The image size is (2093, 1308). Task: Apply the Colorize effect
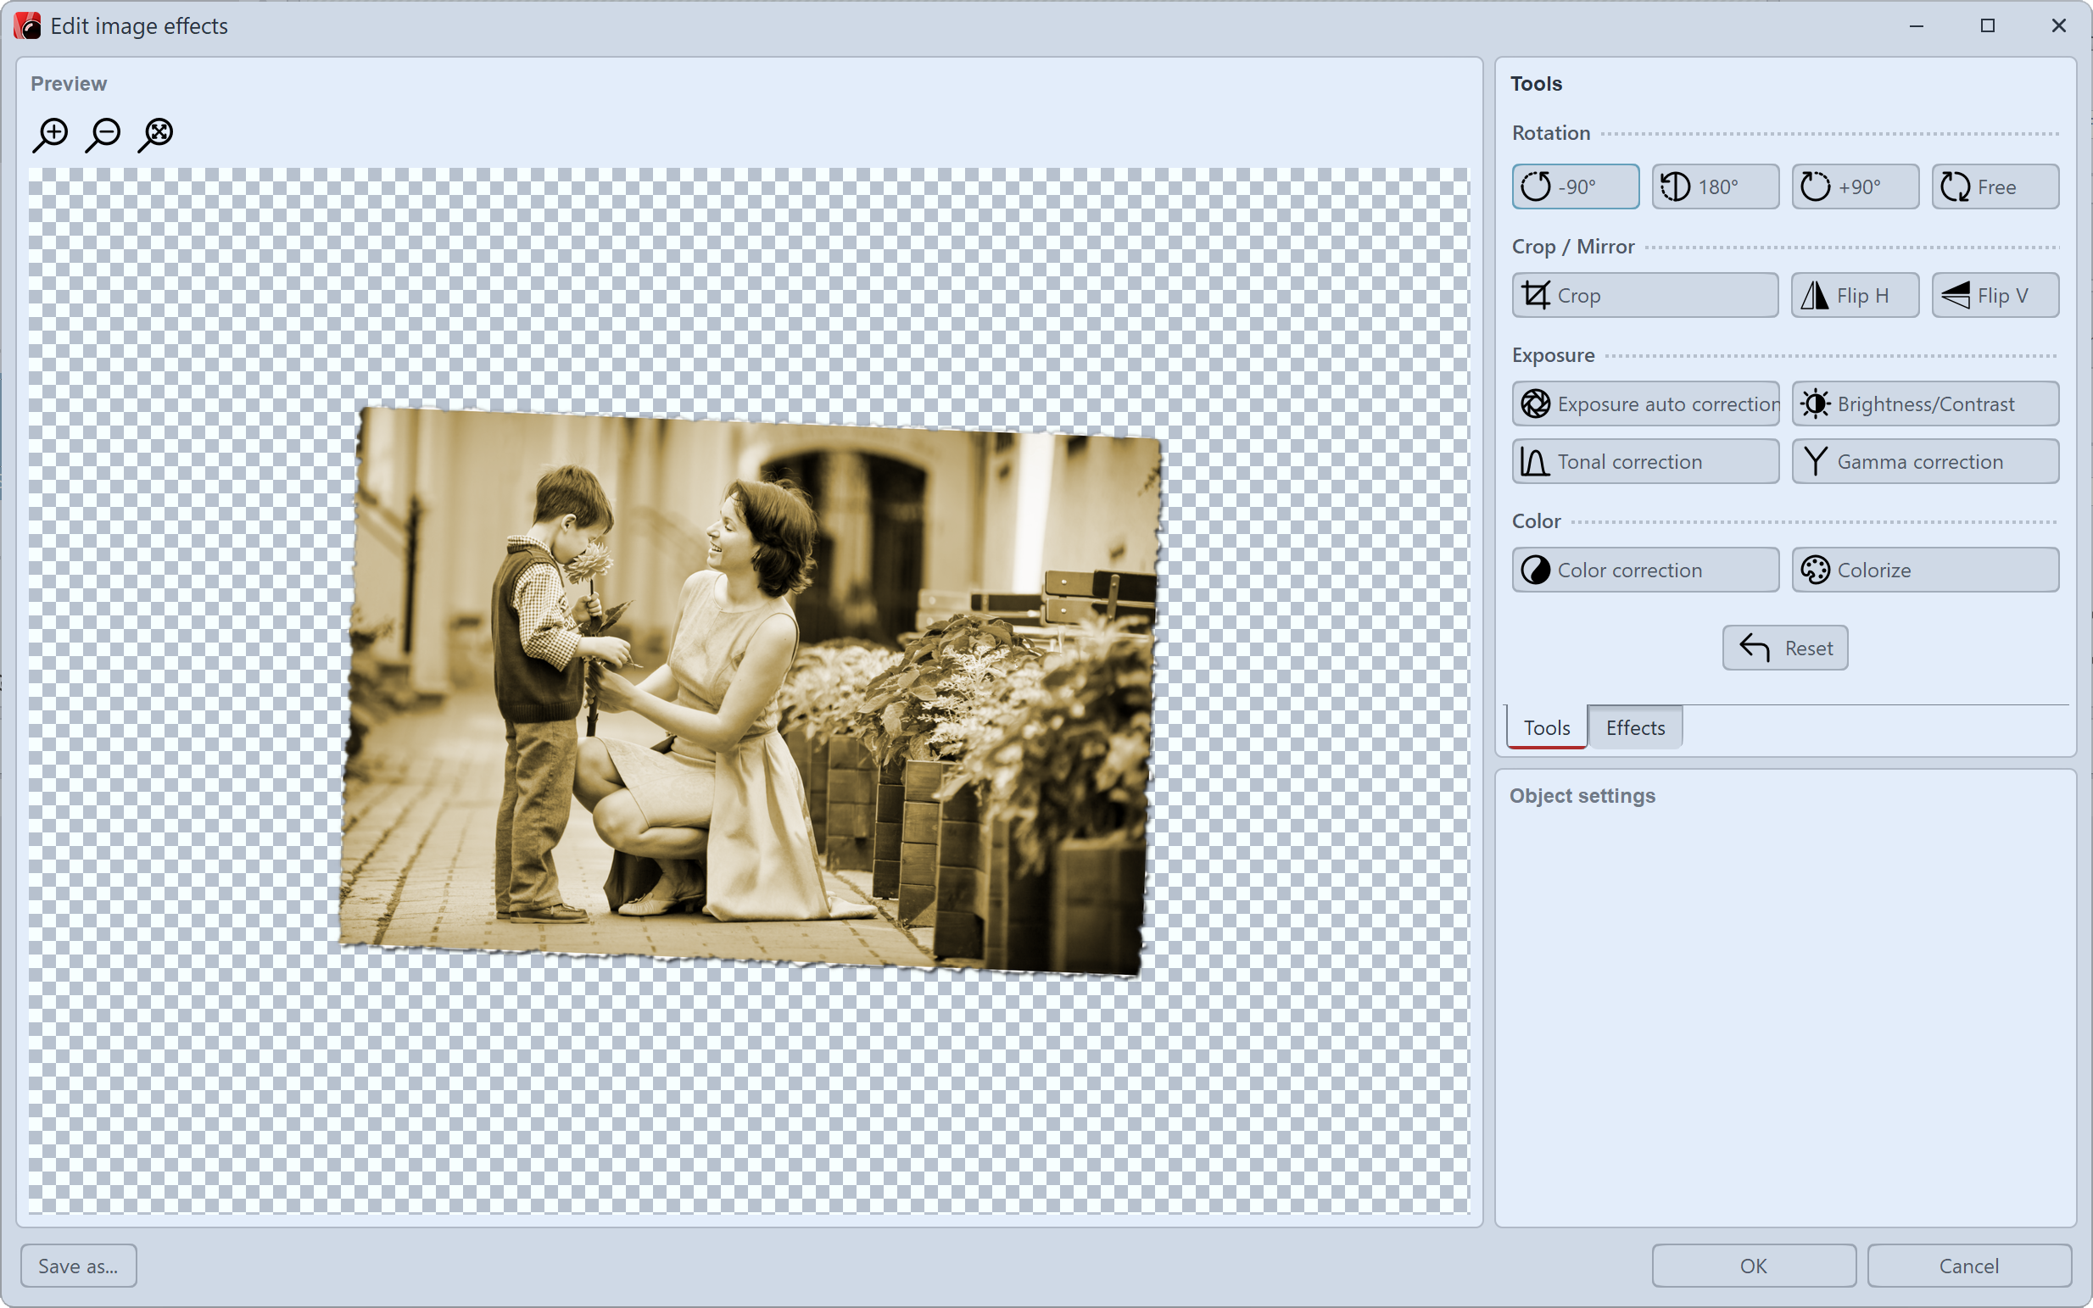coord(1924,569)
